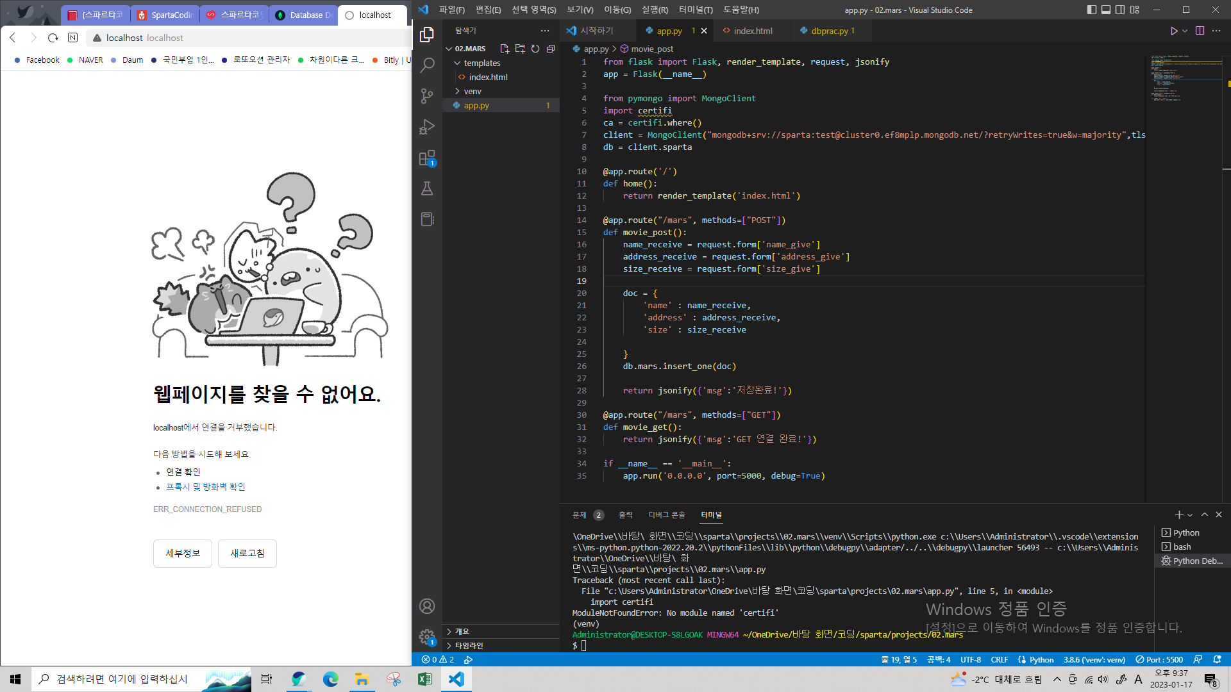Image resolution: width=1231 pixels, height=692 pixels.
Task: Go back in the browser
Action: click(x=13, y=38)
